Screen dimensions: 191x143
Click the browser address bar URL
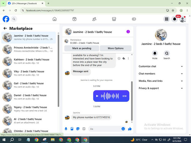click(x=50, y=10)
